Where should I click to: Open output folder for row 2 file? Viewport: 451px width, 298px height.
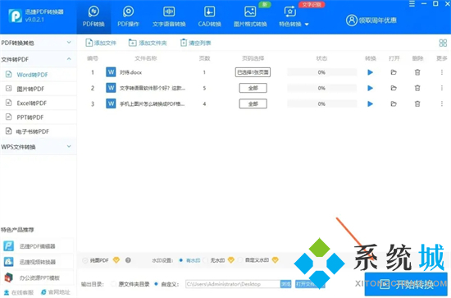(394, 88)
